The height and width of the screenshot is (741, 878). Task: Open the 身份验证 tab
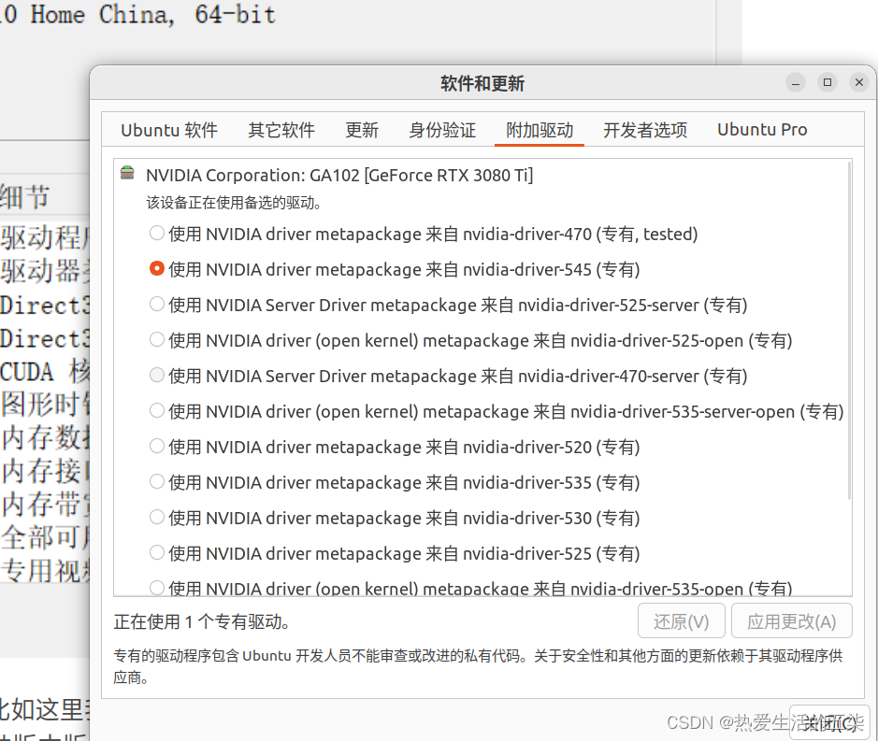(442, 130)
